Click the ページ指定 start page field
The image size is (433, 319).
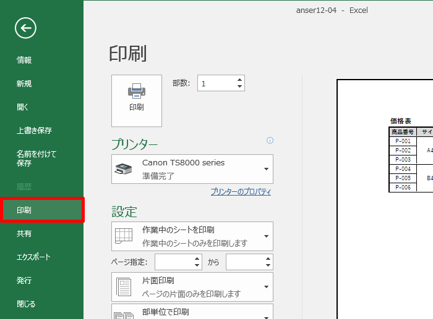tap(174, 262)
